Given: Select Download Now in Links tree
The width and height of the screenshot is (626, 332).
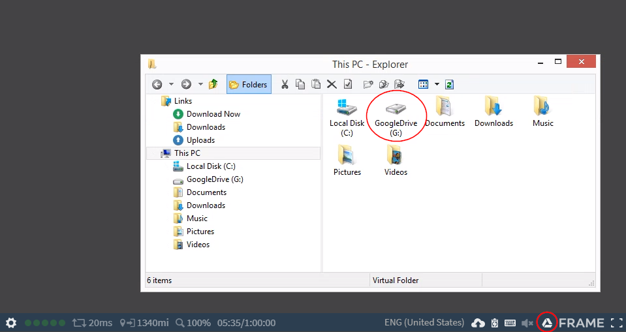Looking at the screenshot, I should click(213, 114).
